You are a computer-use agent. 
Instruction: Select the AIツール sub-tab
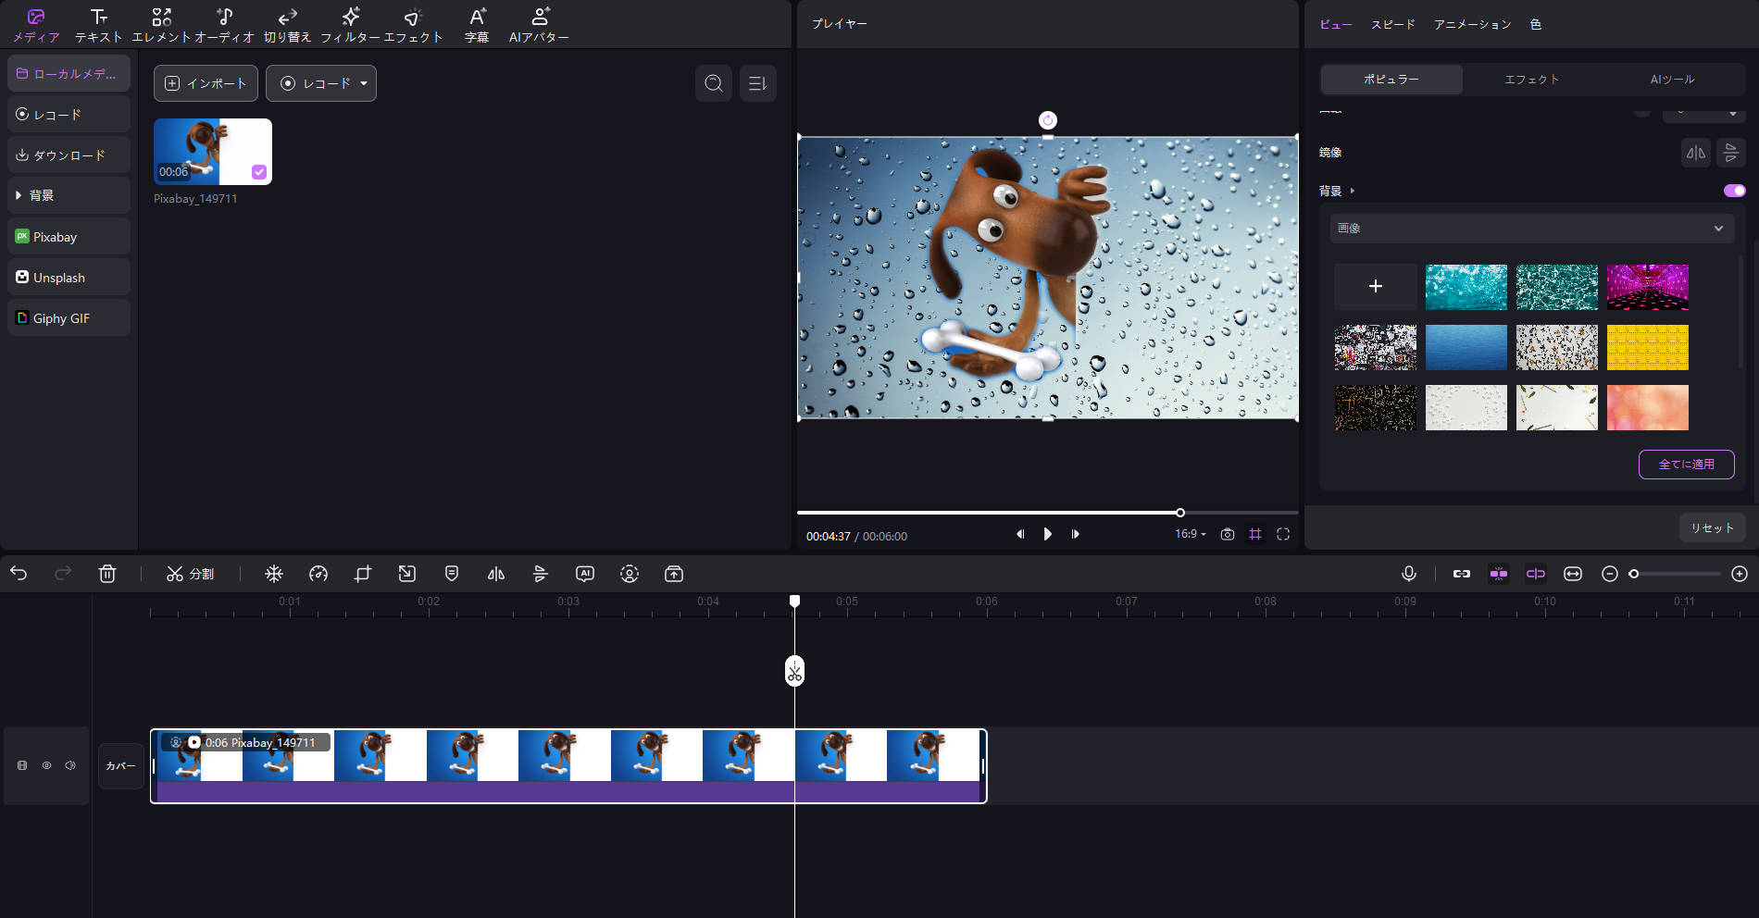1673,80
